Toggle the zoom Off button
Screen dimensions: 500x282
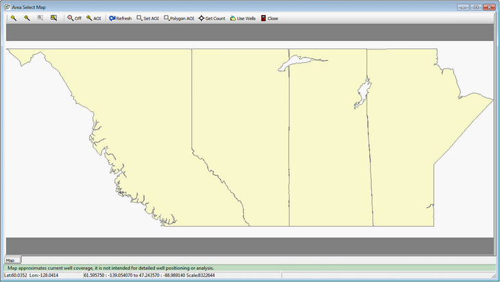[x=74, y=18]
